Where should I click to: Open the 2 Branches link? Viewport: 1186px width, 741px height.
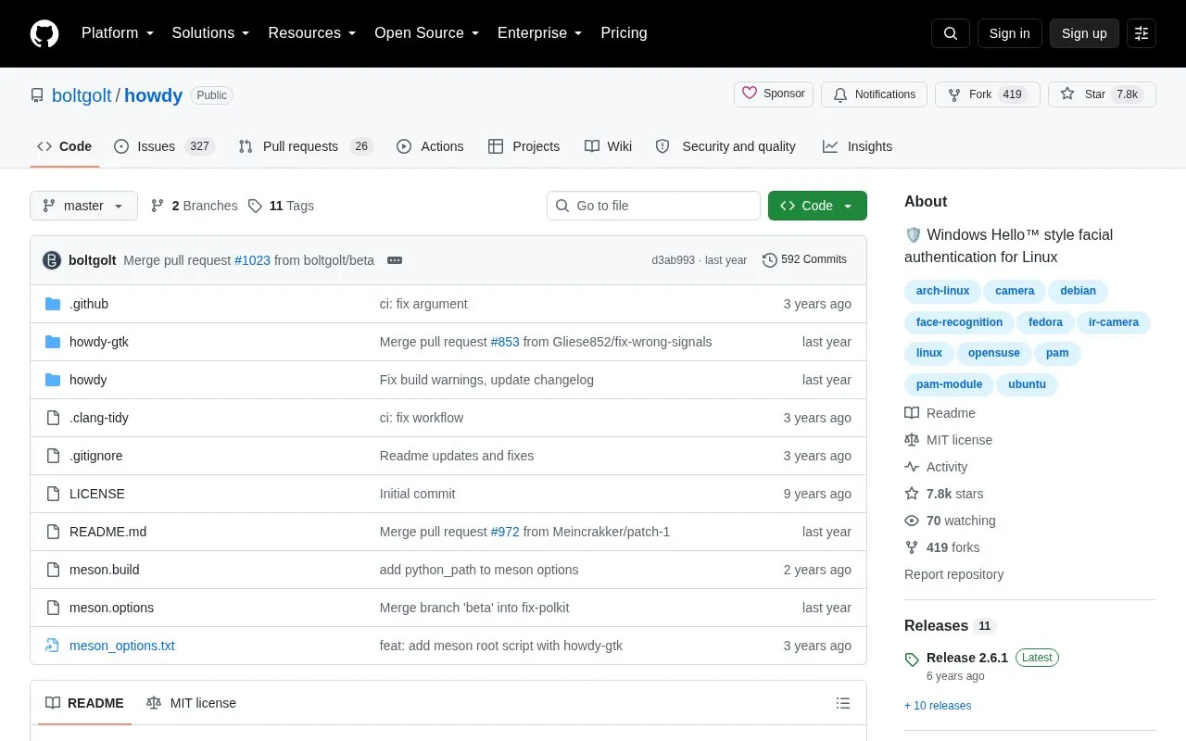click(194, 206)
